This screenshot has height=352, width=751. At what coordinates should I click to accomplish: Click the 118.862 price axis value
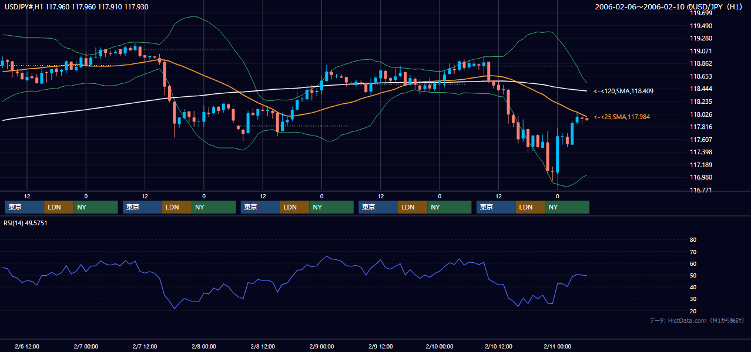point(700,64)
